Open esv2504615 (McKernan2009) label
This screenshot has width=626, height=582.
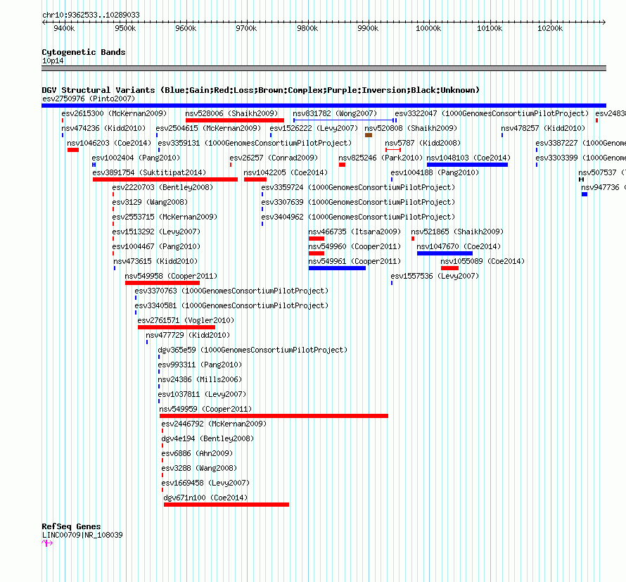pyautogui.click(x=208, y=128)
